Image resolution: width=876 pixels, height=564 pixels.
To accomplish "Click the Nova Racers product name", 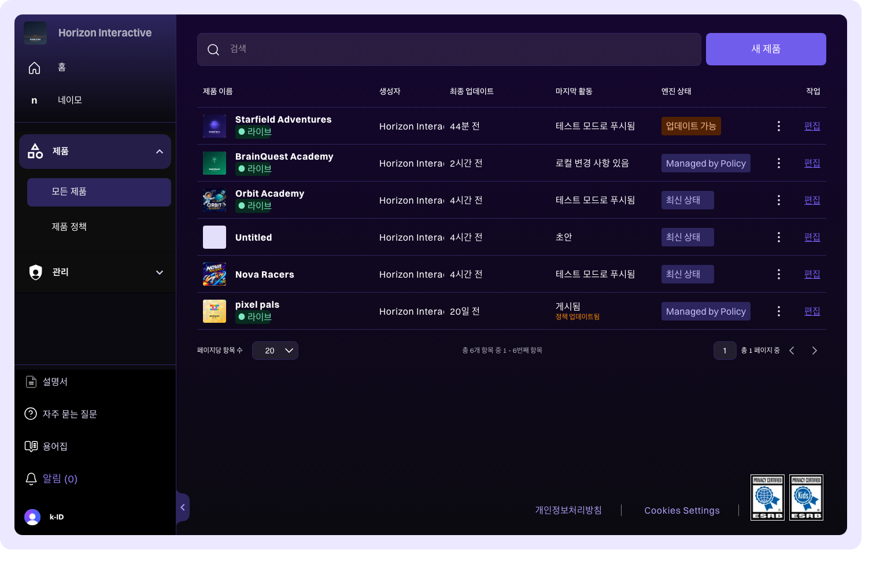I will click(265, 275).
